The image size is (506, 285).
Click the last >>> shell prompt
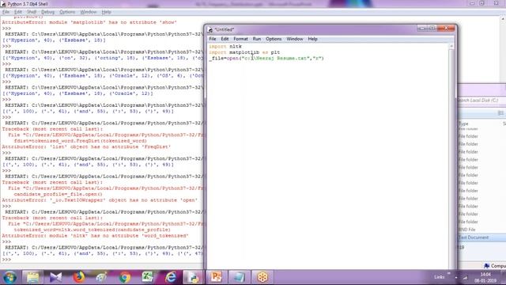click(6, 260)
